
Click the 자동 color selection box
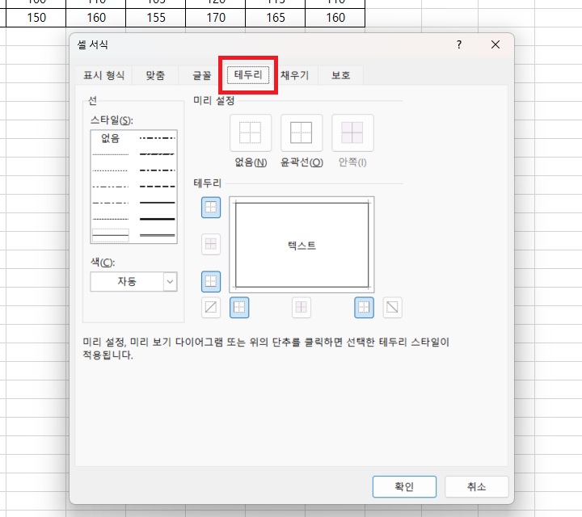point(133,281)
